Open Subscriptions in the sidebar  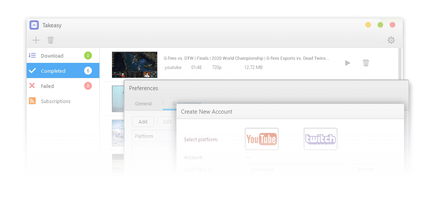pyautogui.click(x=56, y=101)
